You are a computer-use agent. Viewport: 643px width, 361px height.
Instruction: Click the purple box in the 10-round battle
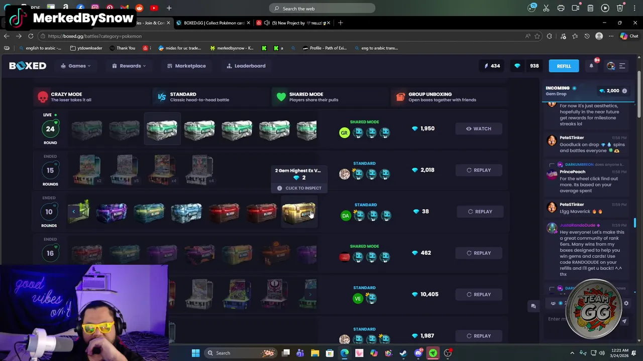(112, 212)
